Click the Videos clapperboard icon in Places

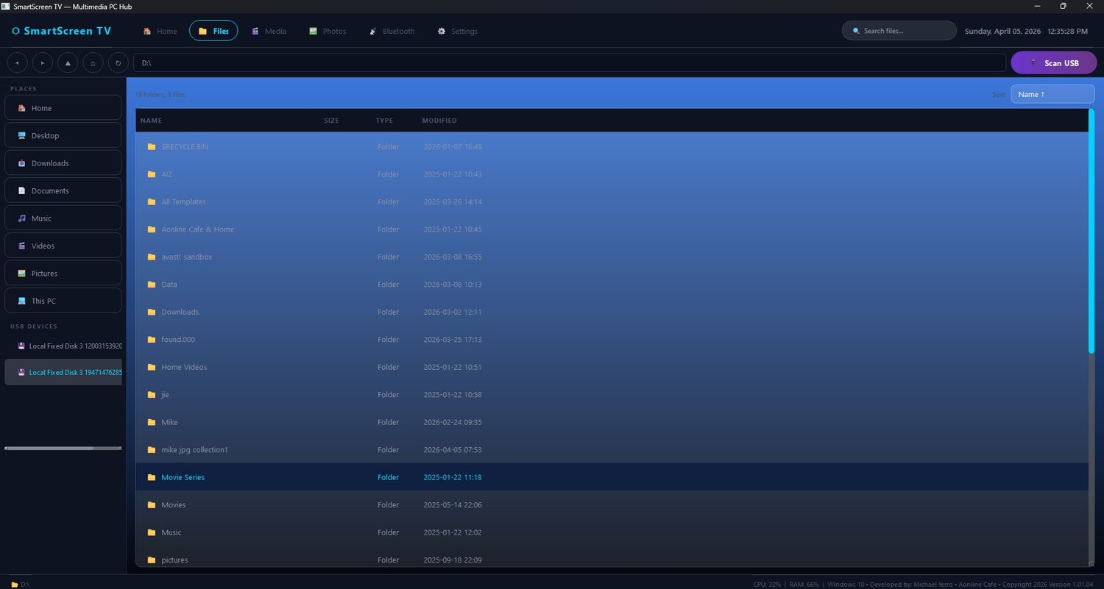[x=22, y=246]
